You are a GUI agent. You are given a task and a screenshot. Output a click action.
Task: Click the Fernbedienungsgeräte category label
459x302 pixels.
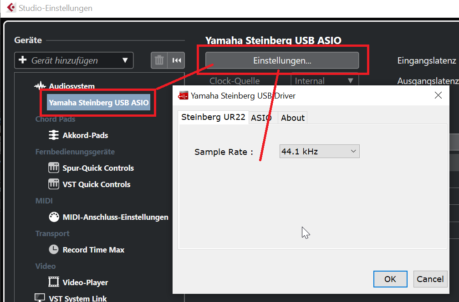click(75, 152)
